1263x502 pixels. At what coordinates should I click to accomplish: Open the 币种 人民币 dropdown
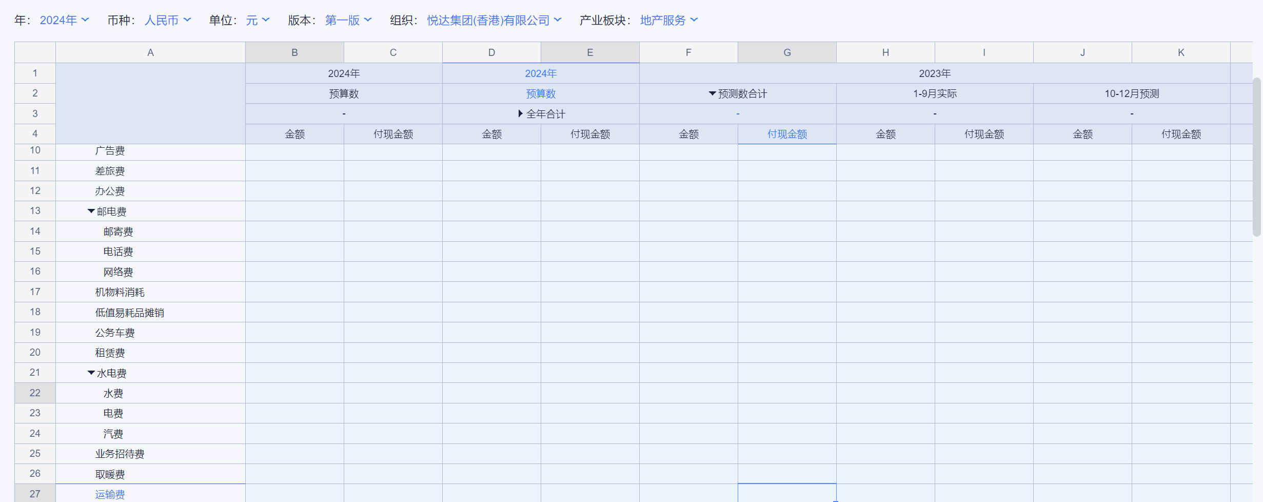point(167,20)
